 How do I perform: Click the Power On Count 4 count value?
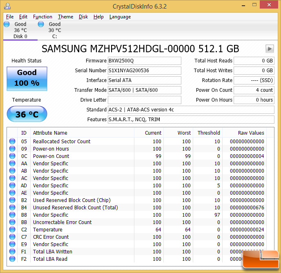[254, 90]
